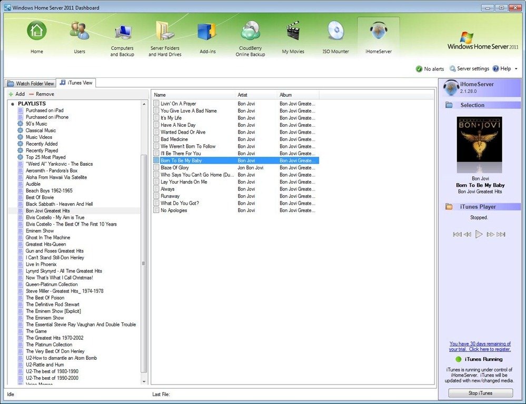Select the song Wanted Dead Or Alive
The width and height of the screenshot is (526, 404).
point(183,132)
